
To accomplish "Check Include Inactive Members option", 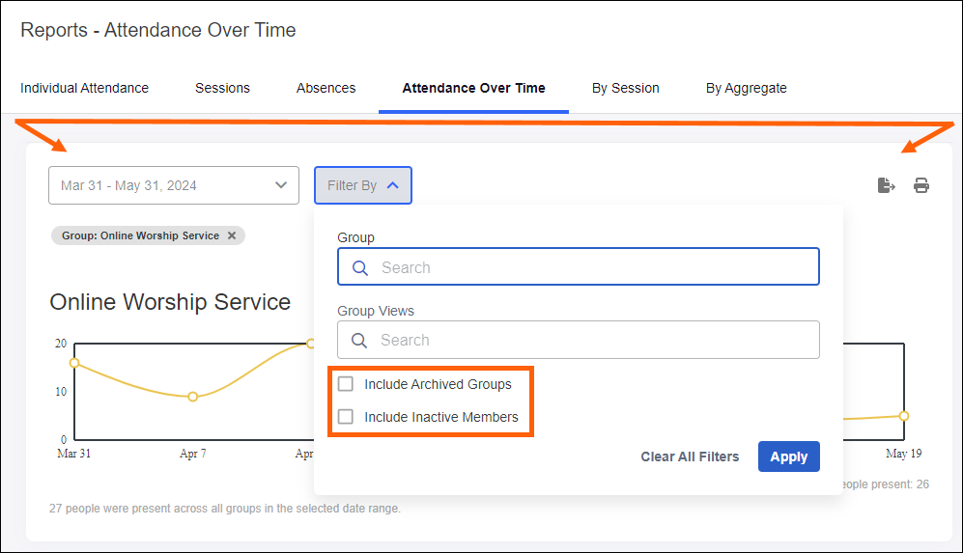I will 346,417.
